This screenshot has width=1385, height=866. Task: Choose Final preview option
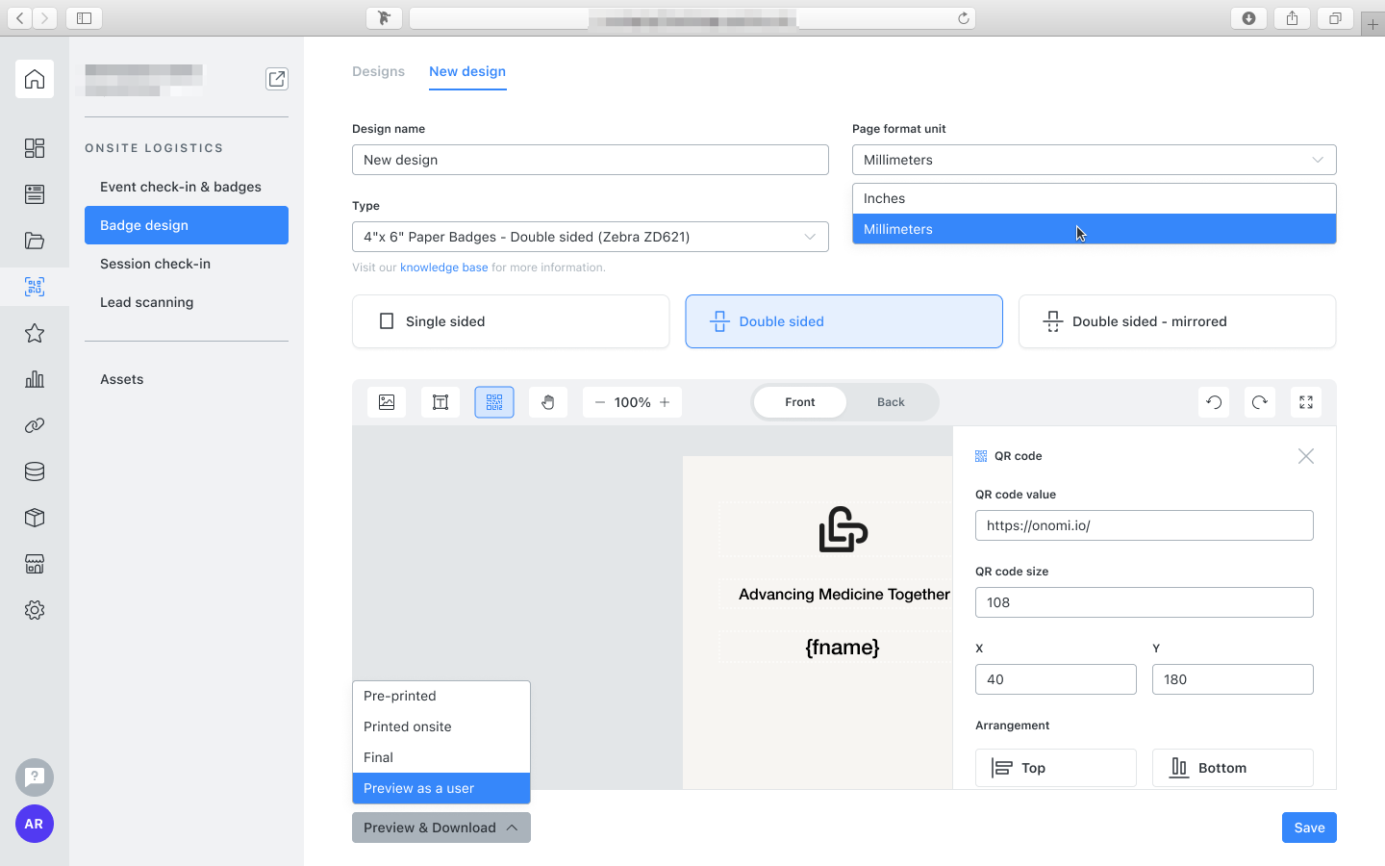point(441,757)
